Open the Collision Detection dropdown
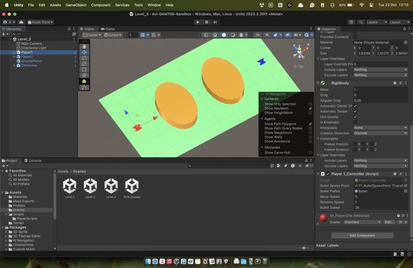413x268 pixels. click(380, 133)
